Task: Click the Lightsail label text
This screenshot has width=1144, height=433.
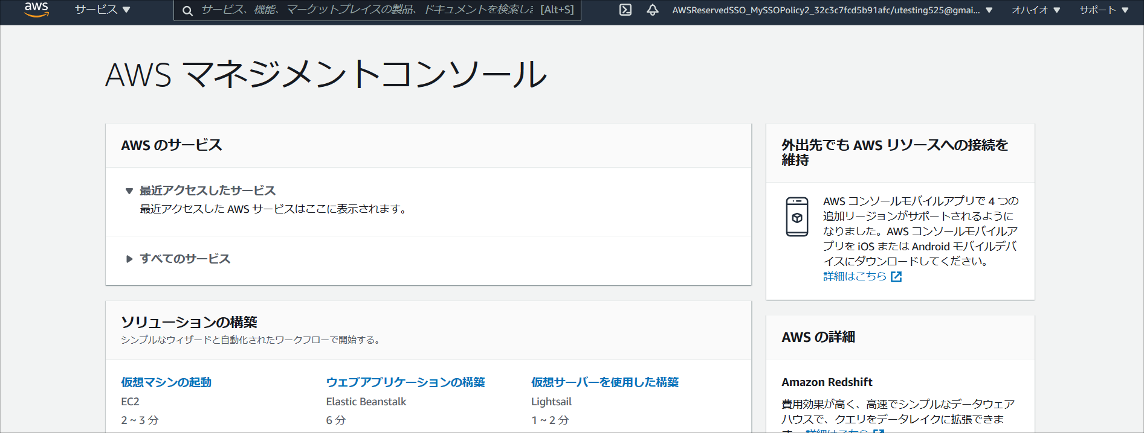Action: [x=551, y=402]
